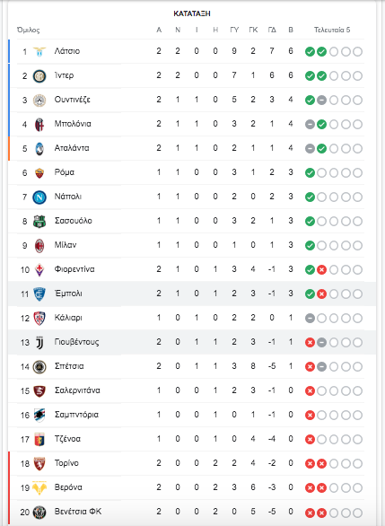This screenshot has height=526, width=385.
Task: Open the Λάτσιο team link
Action: pyautogui.click(x=67, y=51)
